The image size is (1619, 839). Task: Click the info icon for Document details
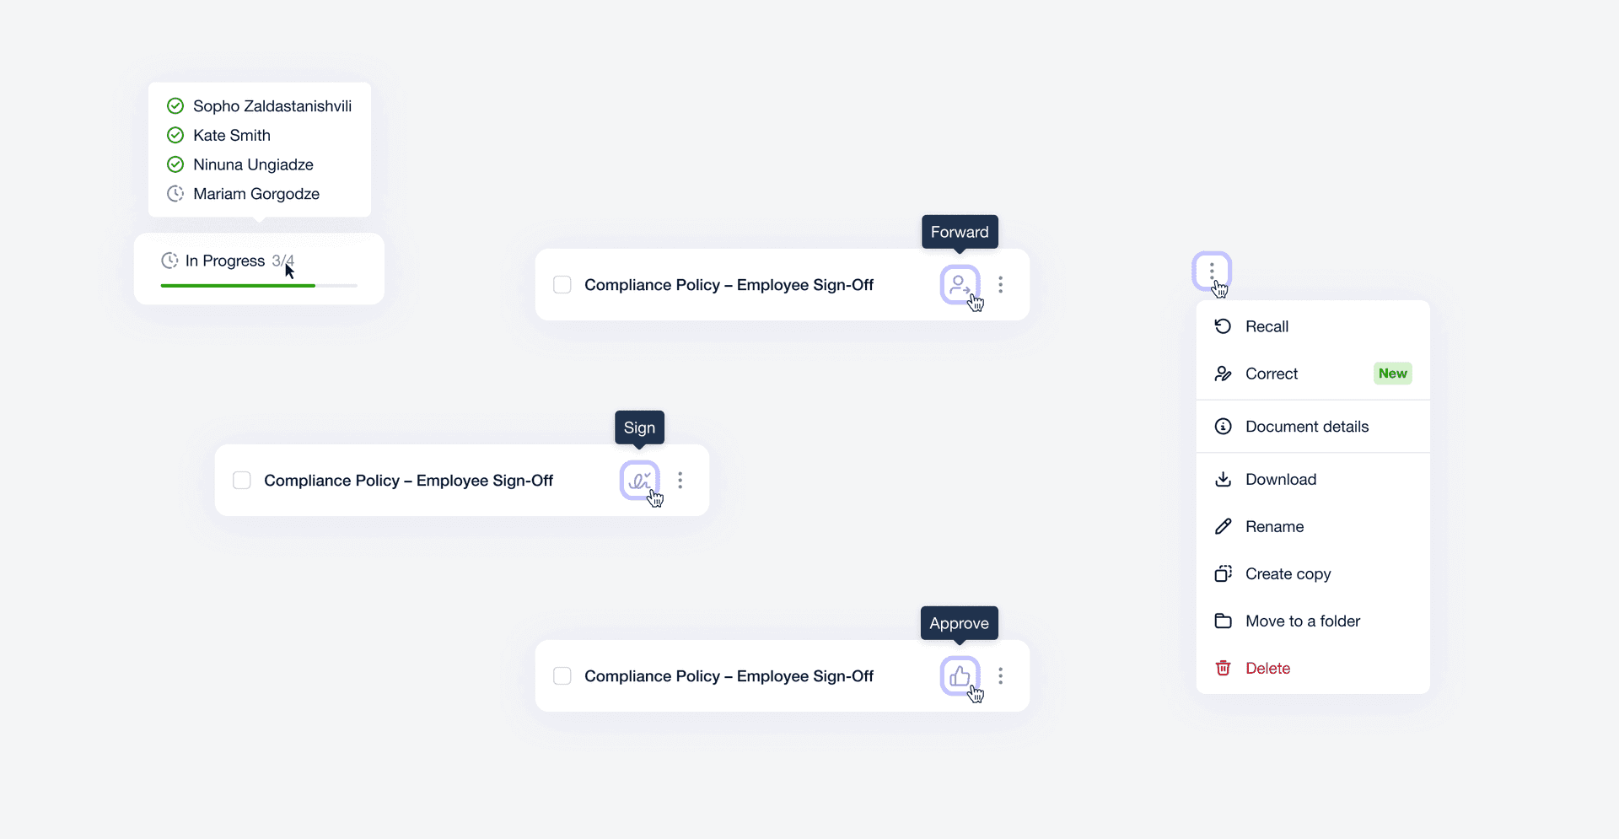tap(1223, 427)
